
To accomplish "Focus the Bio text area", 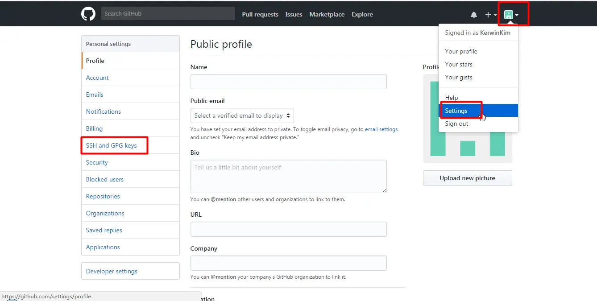I will [288, 176].
